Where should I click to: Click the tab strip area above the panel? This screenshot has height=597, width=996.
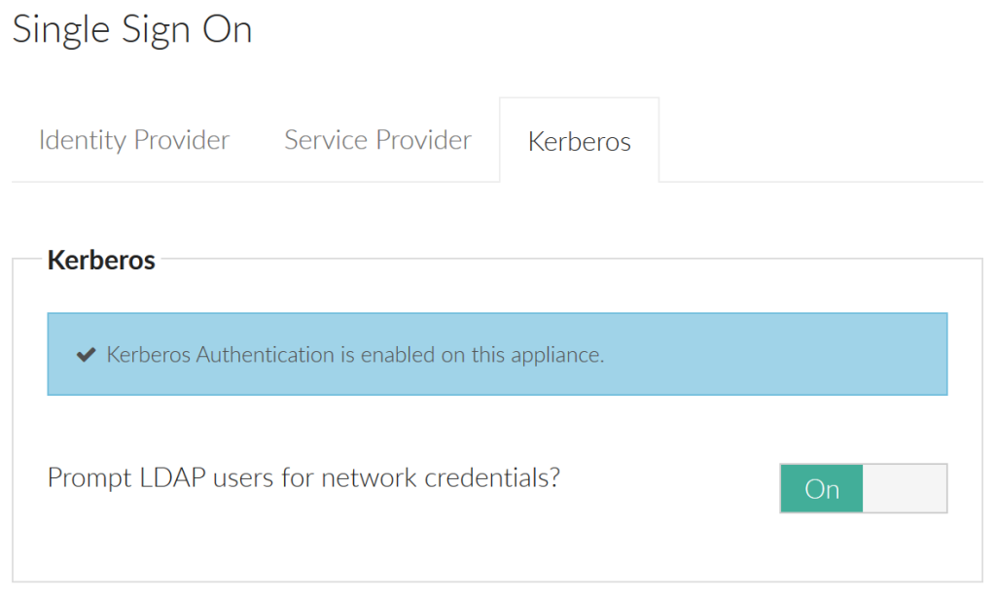389,140
